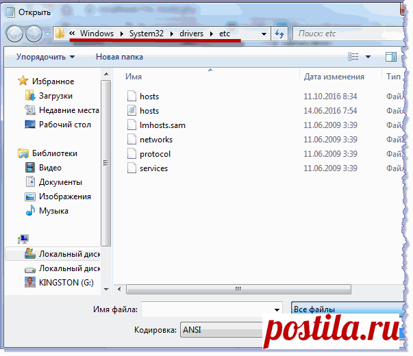Screen dimensions: 413x356
Task: Select Библиотеки in navigation pane
Action: [x=48, y=153]
